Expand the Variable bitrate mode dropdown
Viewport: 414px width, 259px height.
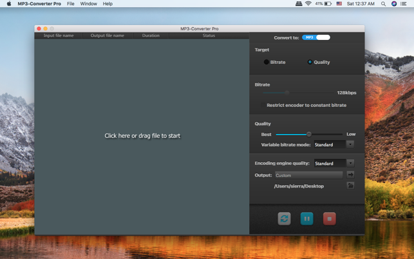pyautogui.click(x=350, y=144)
